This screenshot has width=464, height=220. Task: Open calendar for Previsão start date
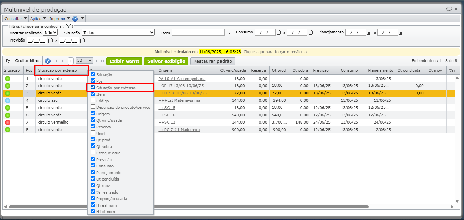click(50, 40)
